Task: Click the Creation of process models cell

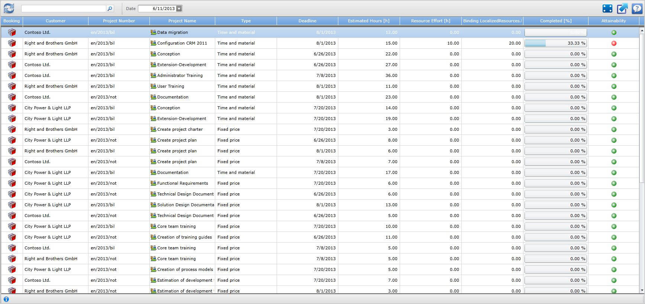Action: [185, 269]
